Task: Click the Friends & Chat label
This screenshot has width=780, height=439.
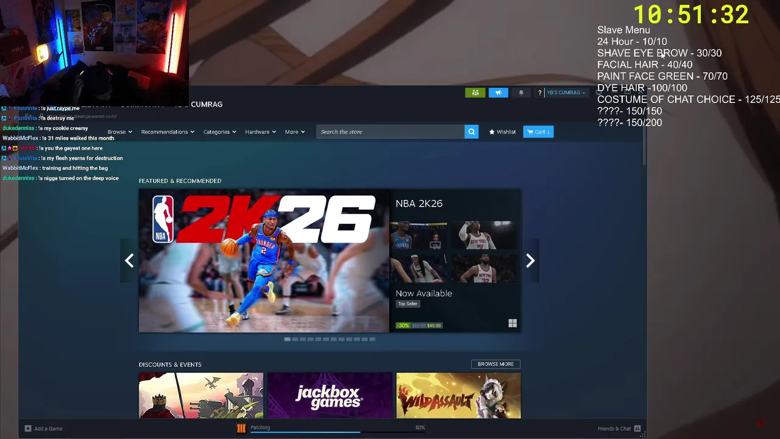Action: point(614,429)
